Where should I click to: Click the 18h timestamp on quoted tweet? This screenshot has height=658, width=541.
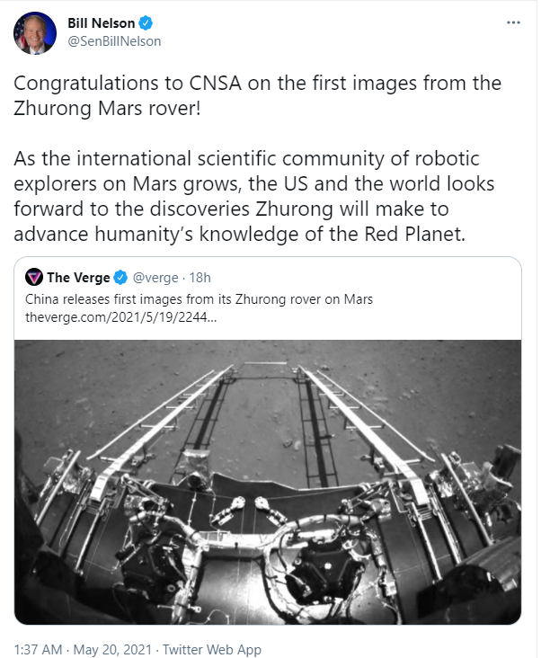pos(199,277)
